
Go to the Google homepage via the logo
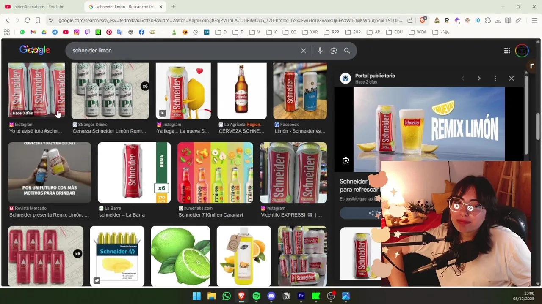(35, 50)
